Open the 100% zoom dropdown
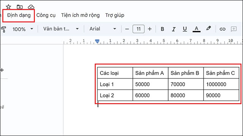This screenshot has height=136, width=243. click(x=23, y=29)
